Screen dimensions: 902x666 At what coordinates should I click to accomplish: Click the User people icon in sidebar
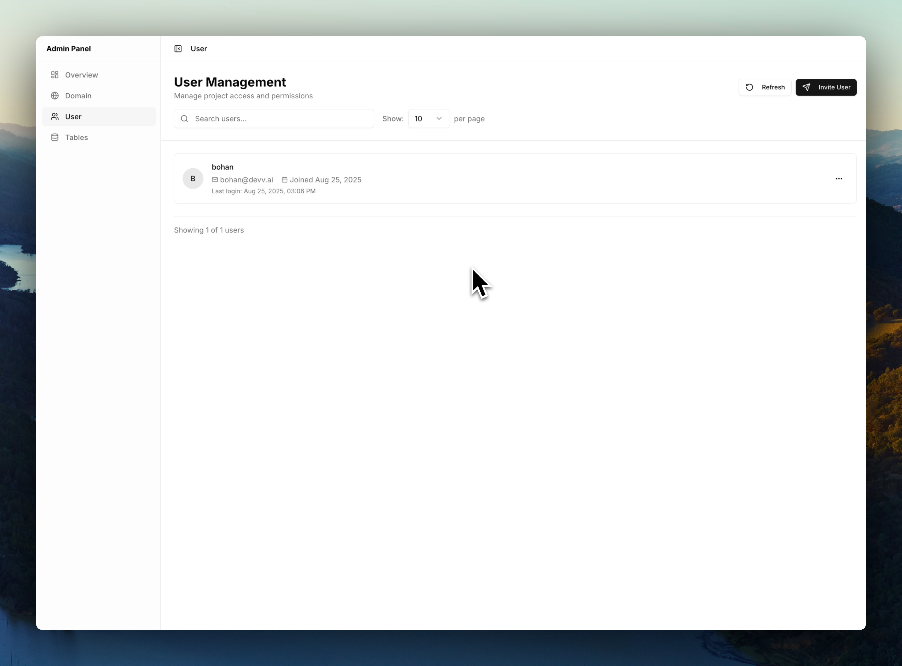click(x=55, y=117)
